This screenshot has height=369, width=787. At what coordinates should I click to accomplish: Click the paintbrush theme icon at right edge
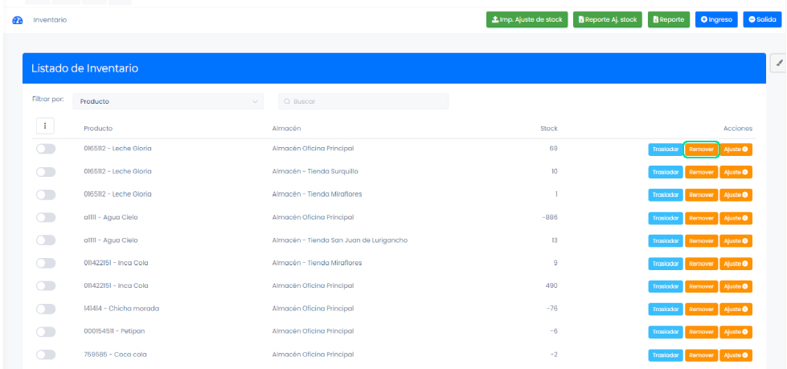778,63
